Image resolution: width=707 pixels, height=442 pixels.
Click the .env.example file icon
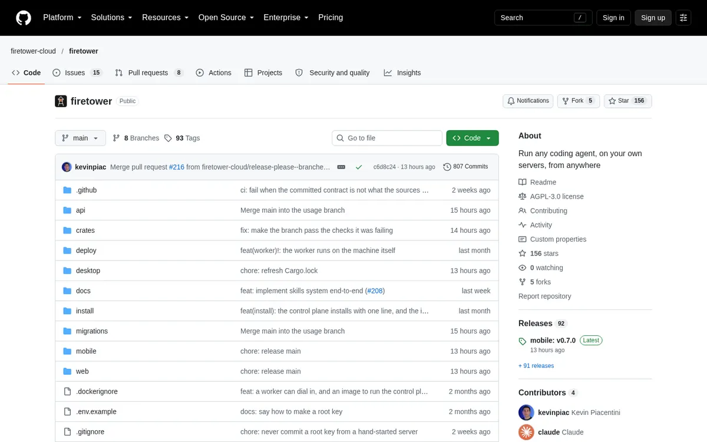[67, 411]
